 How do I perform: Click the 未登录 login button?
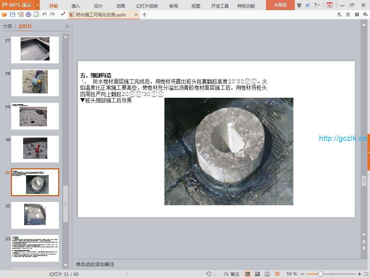click(x=280, y=5)
